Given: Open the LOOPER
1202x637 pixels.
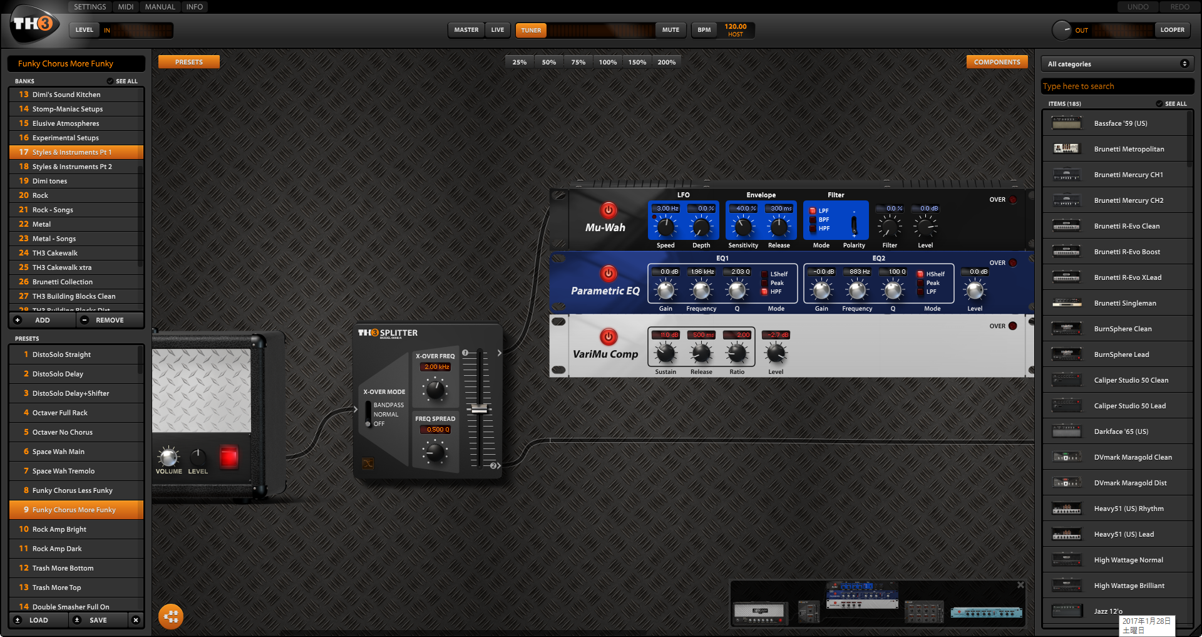Looking at the screenshot, I should [1172, 30].
